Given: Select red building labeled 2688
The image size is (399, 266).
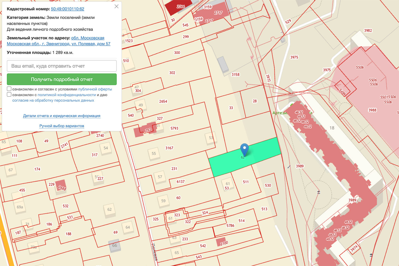Looking at the screenshot, I should [61, 186].
